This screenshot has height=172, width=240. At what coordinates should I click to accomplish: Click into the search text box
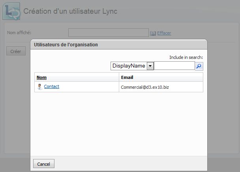[174, 66]
